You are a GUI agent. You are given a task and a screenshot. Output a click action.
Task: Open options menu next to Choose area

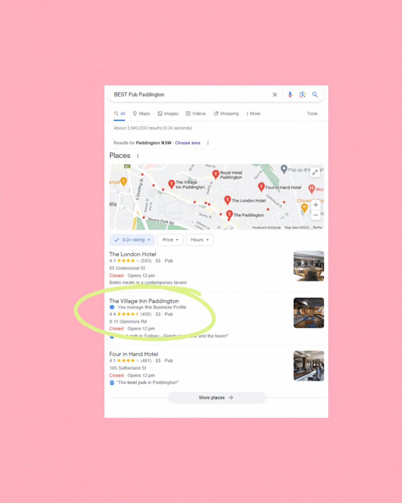click(208, 143)
